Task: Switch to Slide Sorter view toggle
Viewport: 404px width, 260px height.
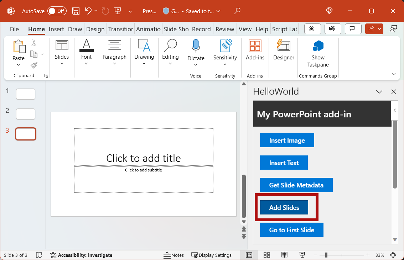Action: click(266, 255)
